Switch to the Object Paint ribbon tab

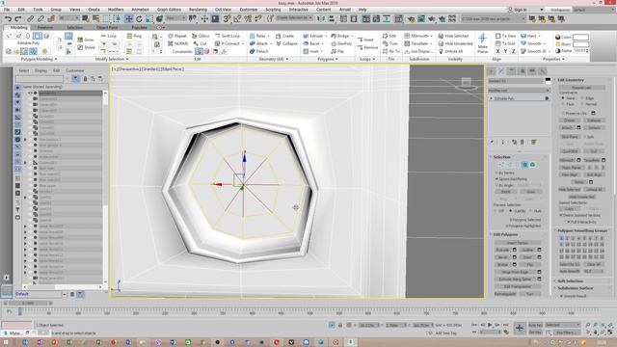[107, 28]
